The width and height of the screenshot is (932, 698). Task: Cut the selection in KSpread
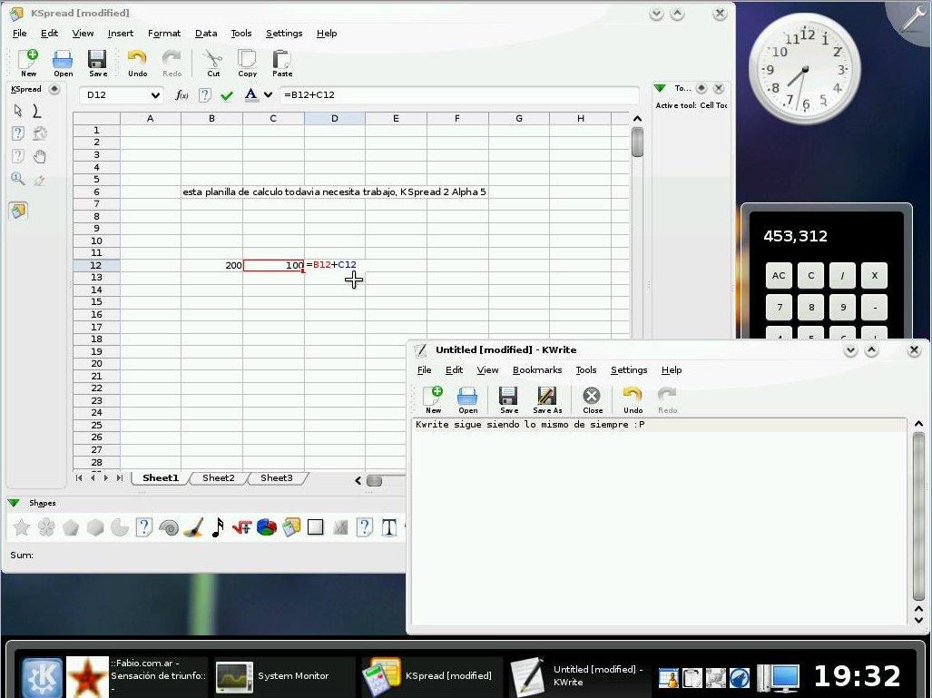[x=212, y=63]
